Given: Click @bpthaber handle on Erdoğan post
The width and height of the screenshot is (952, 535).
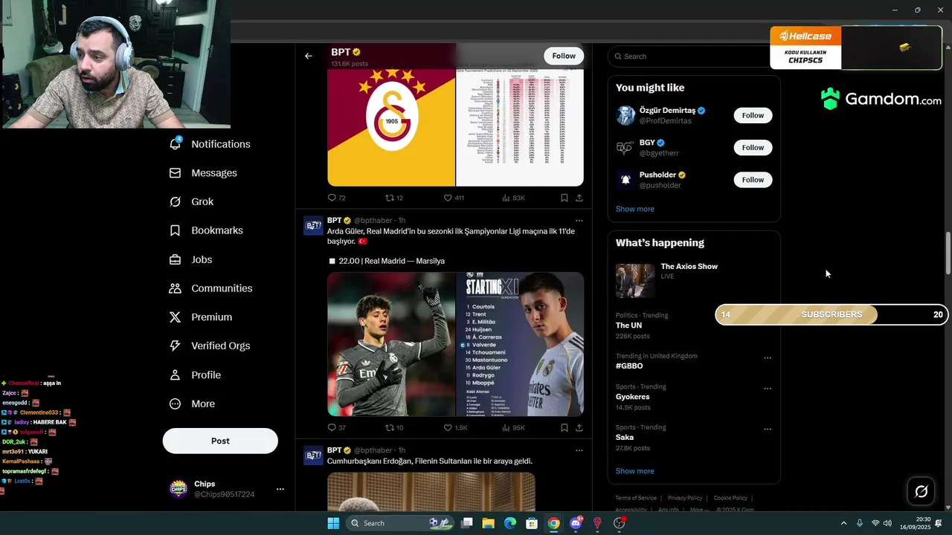Looking at the screenshot, I should 373,450.
